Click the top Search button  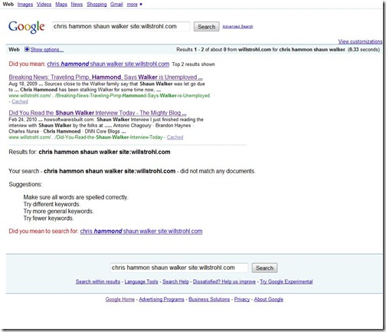click(206, 27)
